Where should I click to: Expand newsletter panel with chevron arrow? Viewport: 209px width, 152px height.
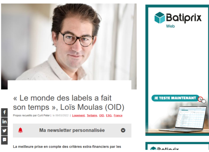click(x=123, y=130)
